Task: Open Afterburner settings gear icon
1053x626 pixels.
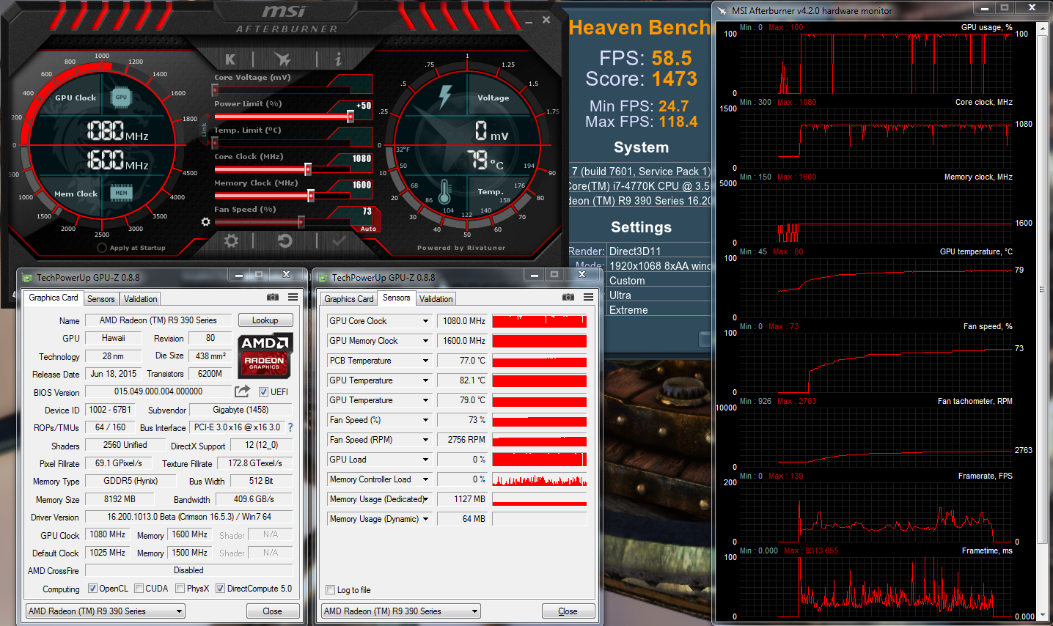Action: pos(231,241)
